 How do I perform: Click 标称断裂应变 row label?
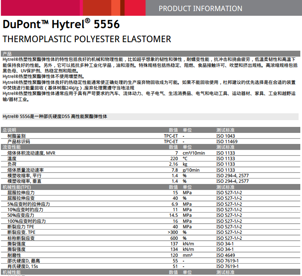[x=21, y=238]
